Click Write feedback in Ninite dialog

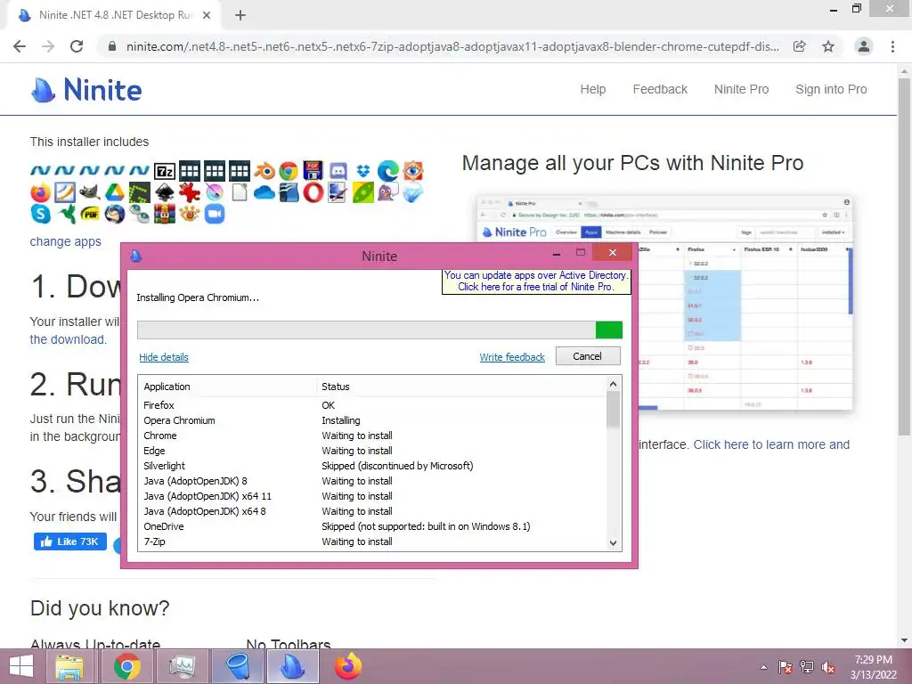click(512, 357)
